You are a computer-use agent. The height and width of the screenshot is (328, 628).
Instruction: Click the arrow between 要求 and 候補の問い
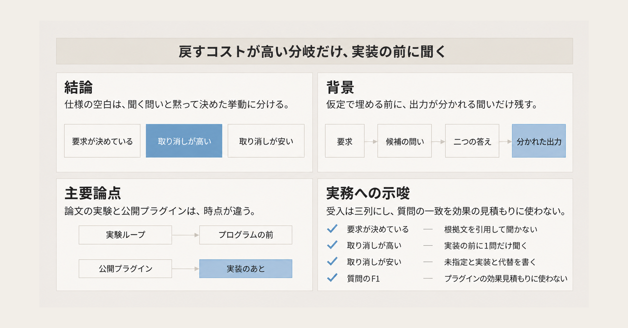(371, 141)
